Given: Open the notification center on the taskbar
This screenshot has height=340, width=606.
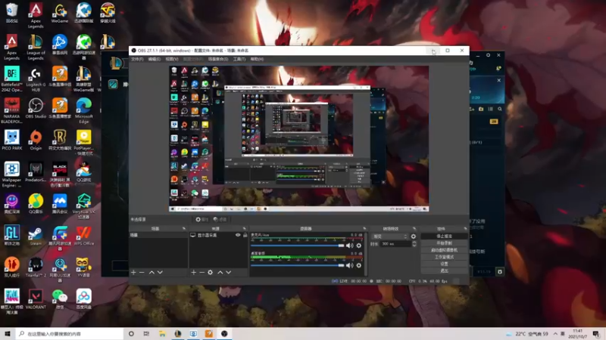Looking at the screenshot, I should [596, 333].
